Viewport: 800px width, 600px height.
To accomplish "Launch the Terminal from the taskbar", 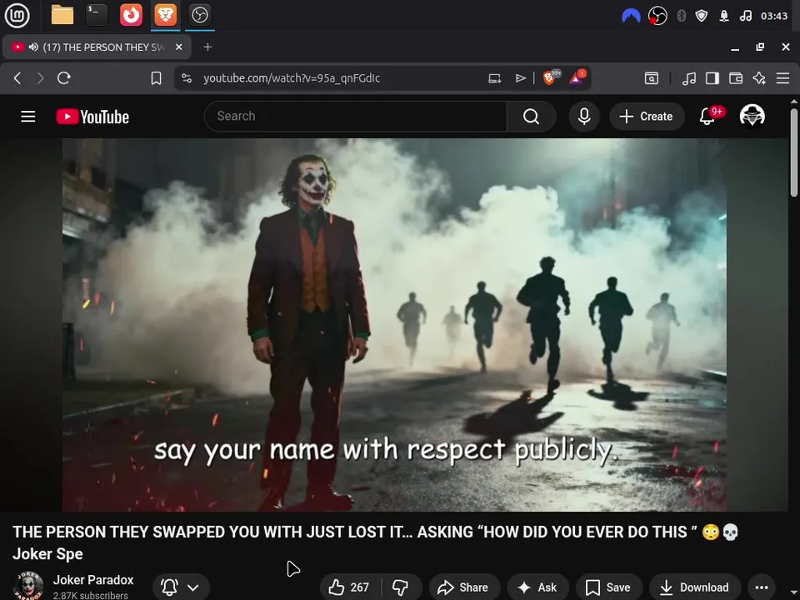I will point(97,15).
